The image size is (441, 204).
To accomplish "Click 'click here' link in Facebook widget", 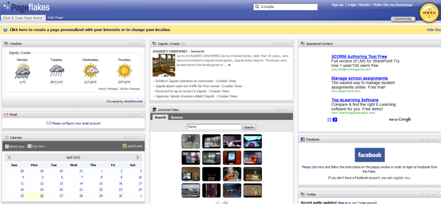I will 318,167.
